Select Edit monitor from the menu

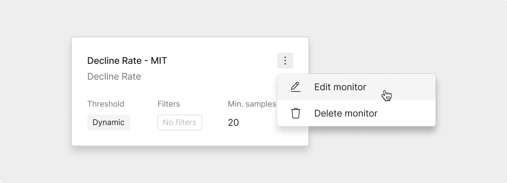(x=356, y=87)
